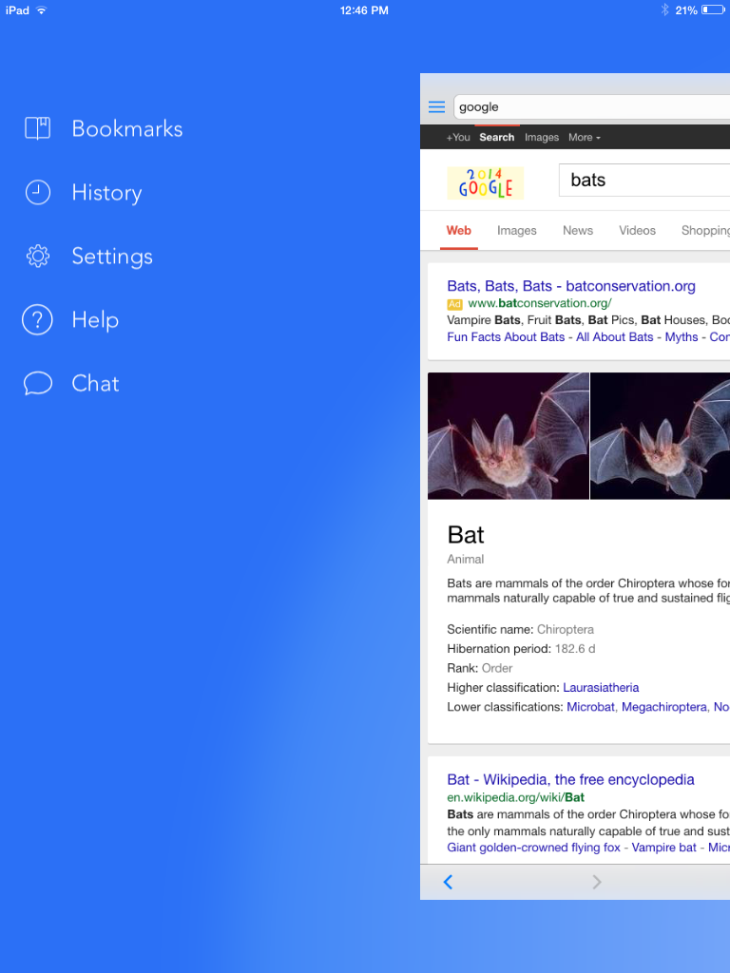Open the batconservation.org ad link

point(570,286)
